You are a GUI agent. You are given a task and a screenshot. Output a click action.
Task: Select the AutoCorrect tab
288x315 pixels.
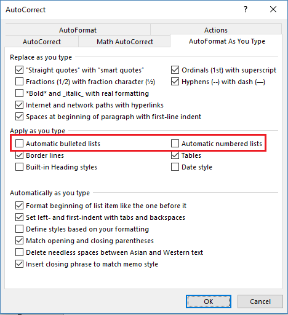[x=42, y=42]
